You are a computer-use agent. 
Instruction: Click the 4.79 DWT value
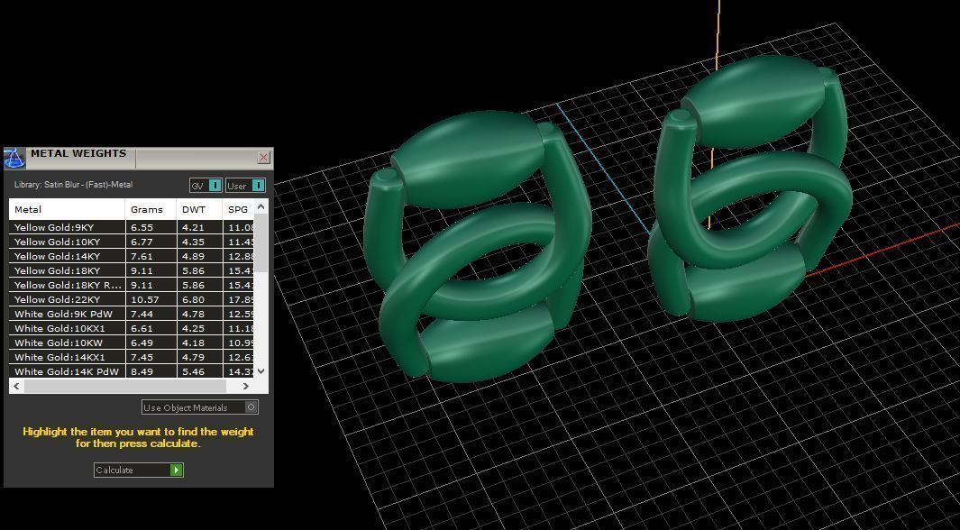(193, 358)
